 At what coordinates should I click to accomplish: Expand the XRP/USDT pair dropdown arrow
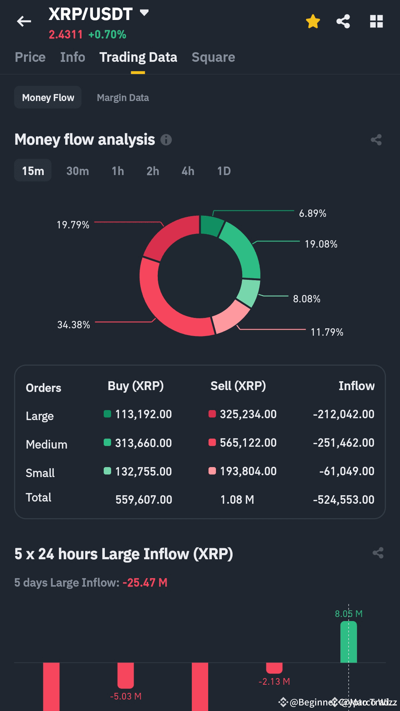click(144, 13)
